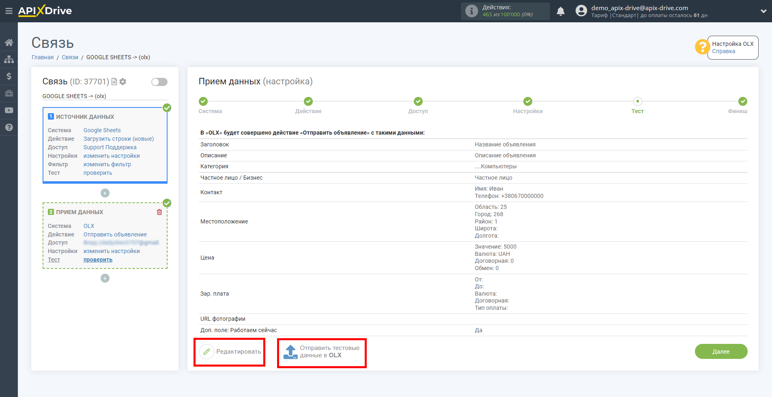Click Support Поддержка access link
Viewport: 772px width, 397px height.
(110, 147)
